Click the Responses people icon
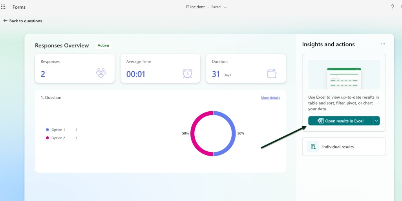 (101, 73)
